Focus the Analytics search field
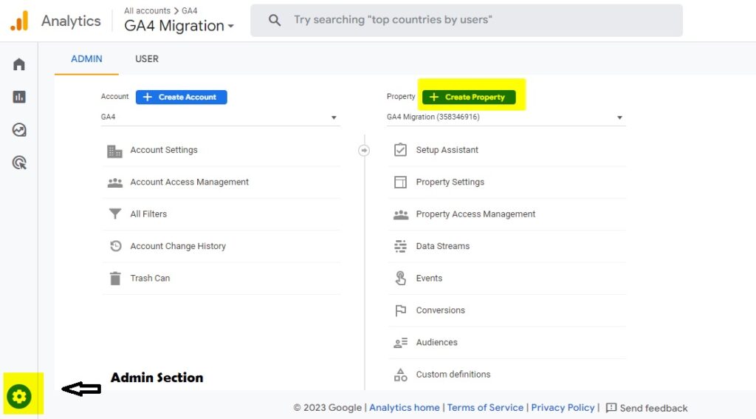The image size is (756, 419). point(467,20)
